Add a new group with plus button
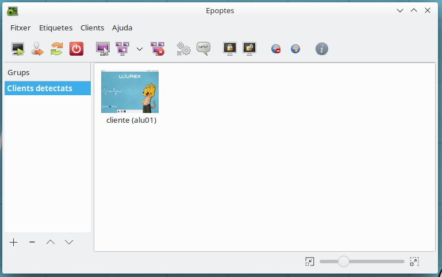Viewport: 442px width, 277px height. click(14, 242)
